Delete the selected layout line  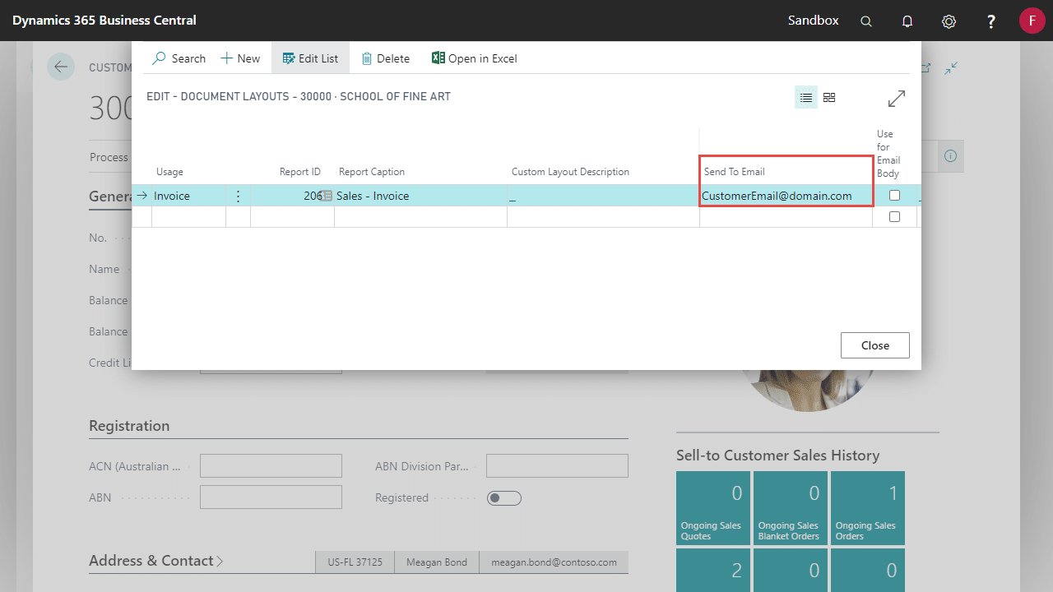point(385,58)
